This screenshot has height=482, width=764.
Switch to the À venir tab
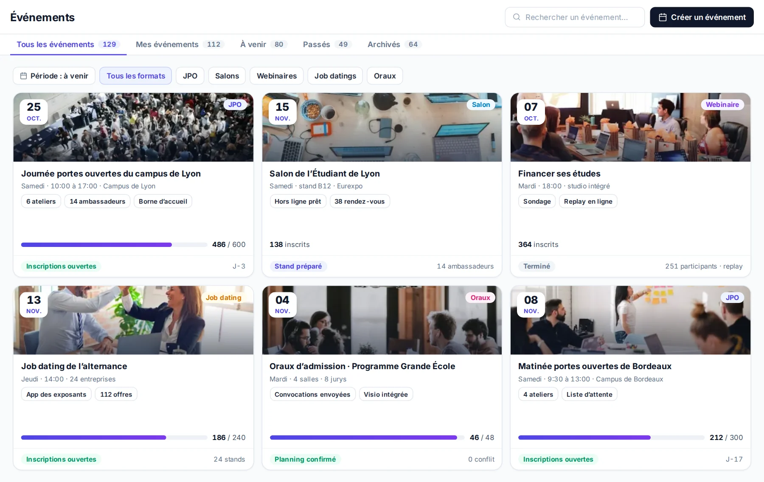click(x=264, y=45)
